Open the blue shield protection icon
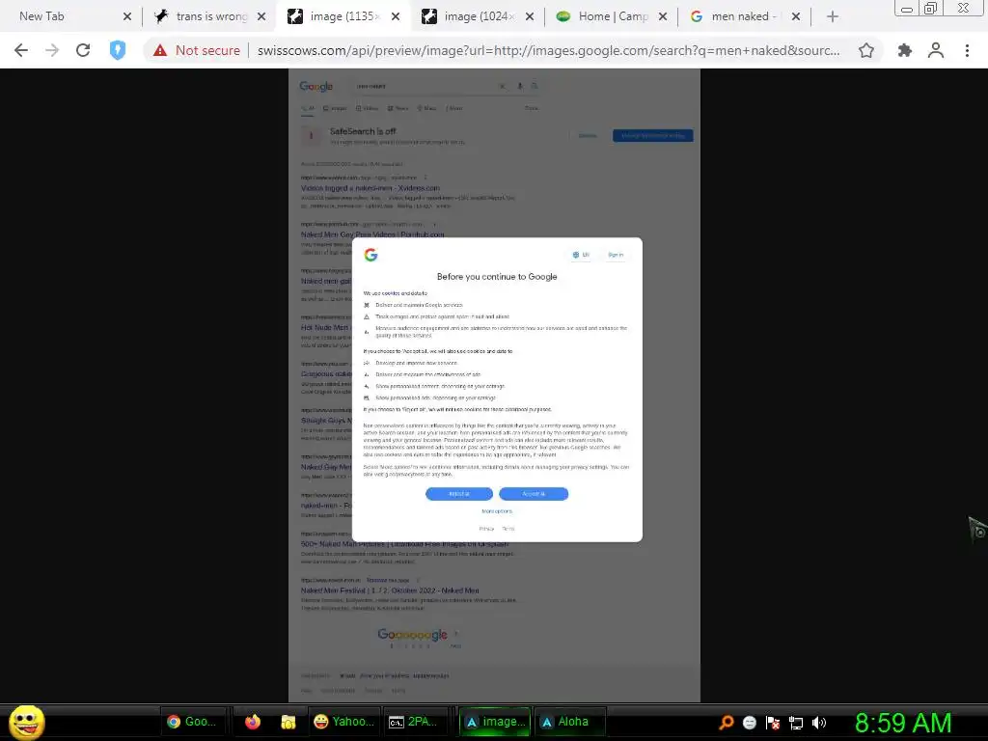This screenshot has height=741, width=988. 118,50
